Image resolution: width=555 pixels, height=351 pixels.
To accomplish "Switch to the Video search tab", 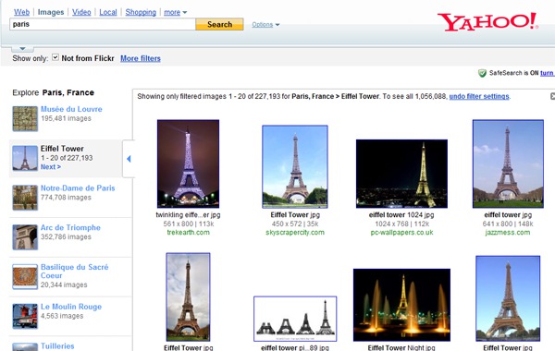I will pos(81,12).
